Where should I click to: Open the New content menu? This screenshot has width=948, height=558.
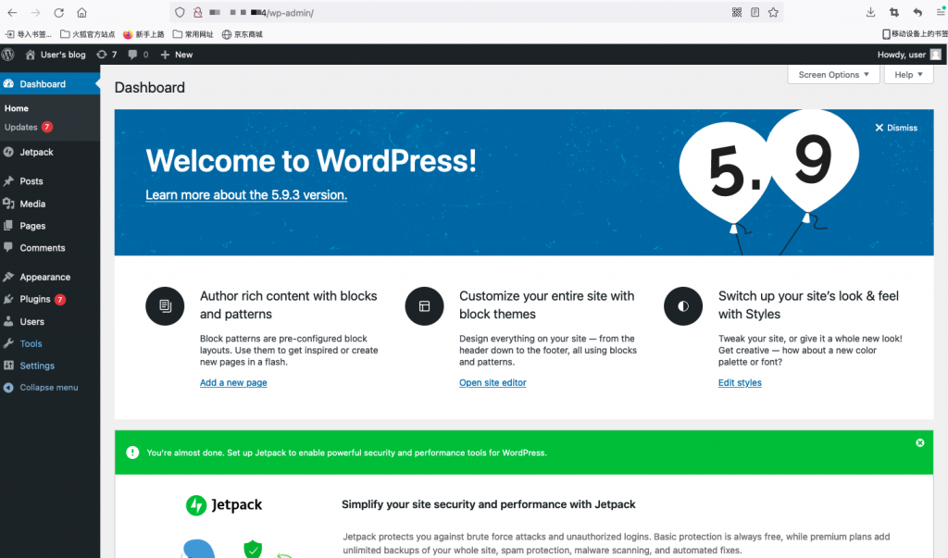[x=177, y=55]
